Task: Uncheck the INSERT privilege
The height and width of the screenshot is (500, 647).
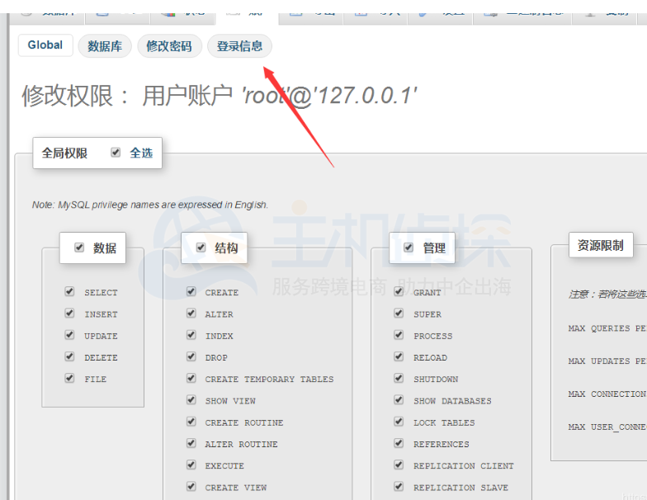Action: tap(69, 314)
